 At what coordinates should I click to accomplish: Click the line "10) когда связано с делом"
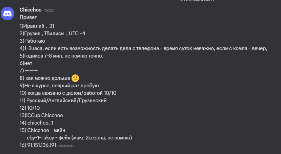point(68,93)
